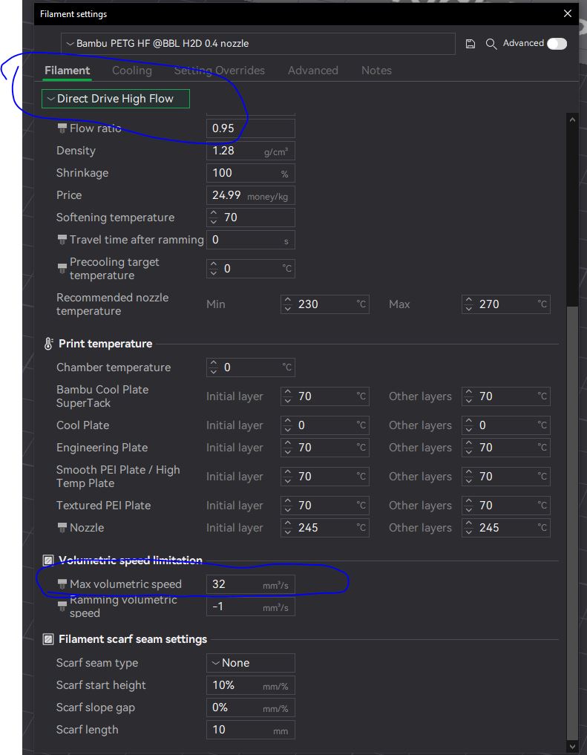
Task: Click the save preset floppy disk icon
Action: (470, 44)
